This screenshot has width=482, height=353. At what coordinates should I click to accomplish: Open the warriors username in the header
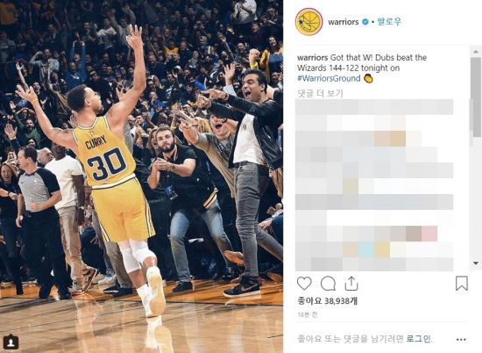[344, 22]
